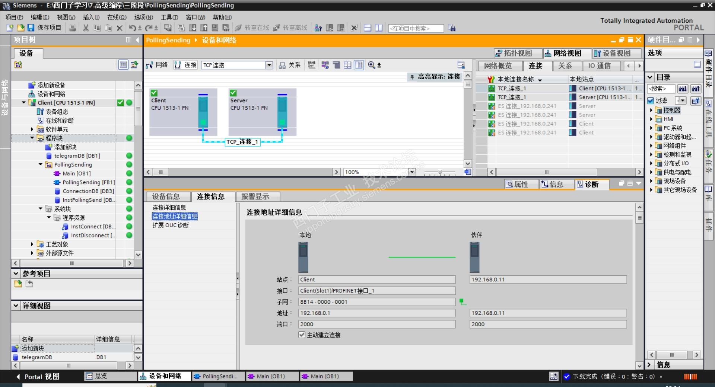Expand the 控制器 catalog folder
The height and width of the screenshot is (387, 715).
651,110
